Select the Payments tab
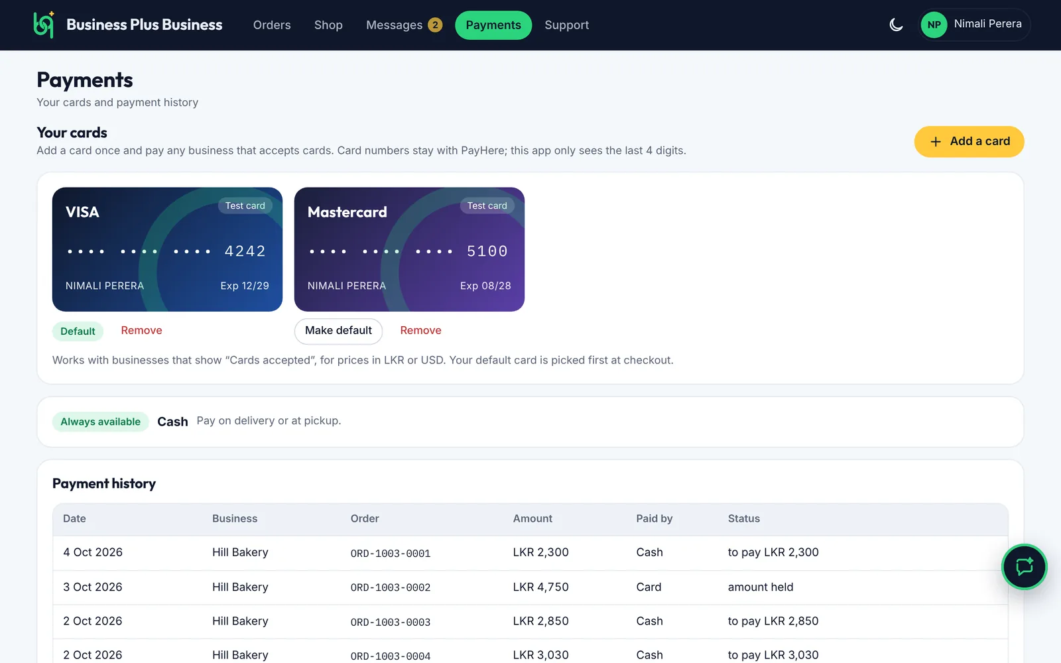The image size is (1061, 663). point(493,25)
